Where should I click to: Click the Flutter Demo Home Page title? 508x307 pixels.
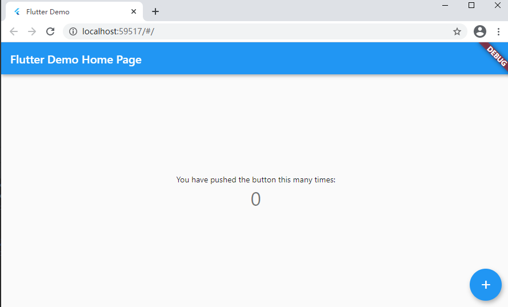[76, 59]
